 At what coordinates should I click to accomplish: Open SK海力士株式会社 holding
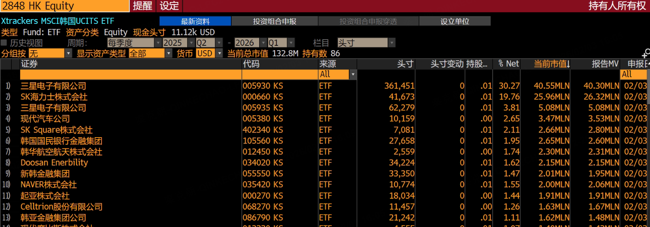[x=54, y=97]
